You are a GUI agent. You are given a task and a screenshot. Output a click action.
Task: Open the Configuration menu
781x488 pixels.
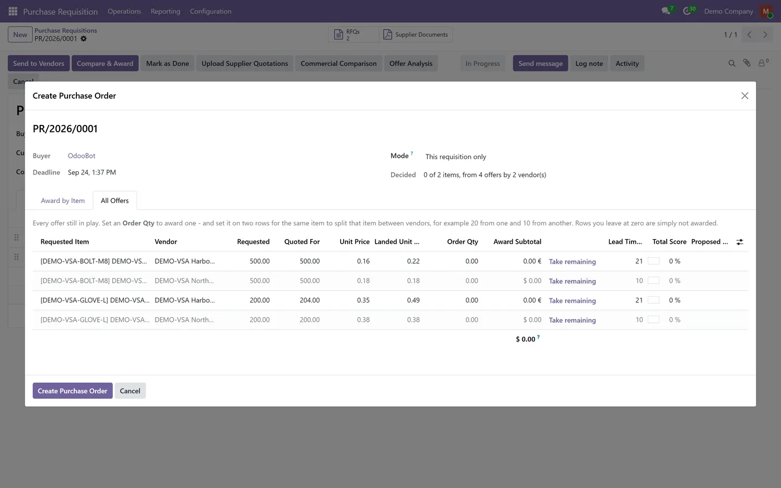[210, 11]
